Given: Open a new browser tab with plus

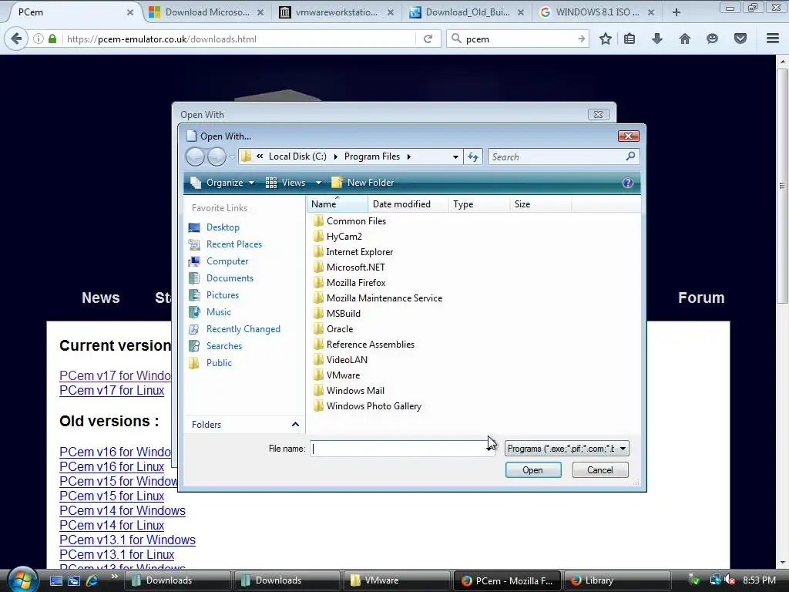Looking at the screenshot, I should point(677,12).
